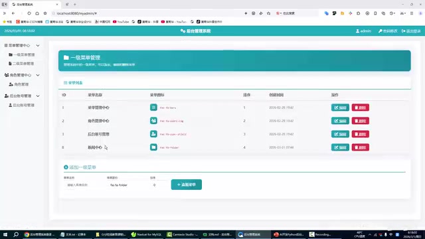Open a new browser tab with plus
The width and height of the screenshot is (425, 239).
tap(75, 5)
